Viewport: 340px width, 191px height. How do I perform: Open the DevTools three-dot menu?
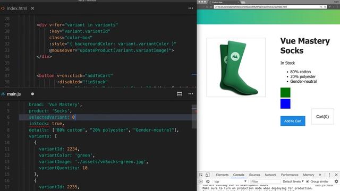[329, 175]
